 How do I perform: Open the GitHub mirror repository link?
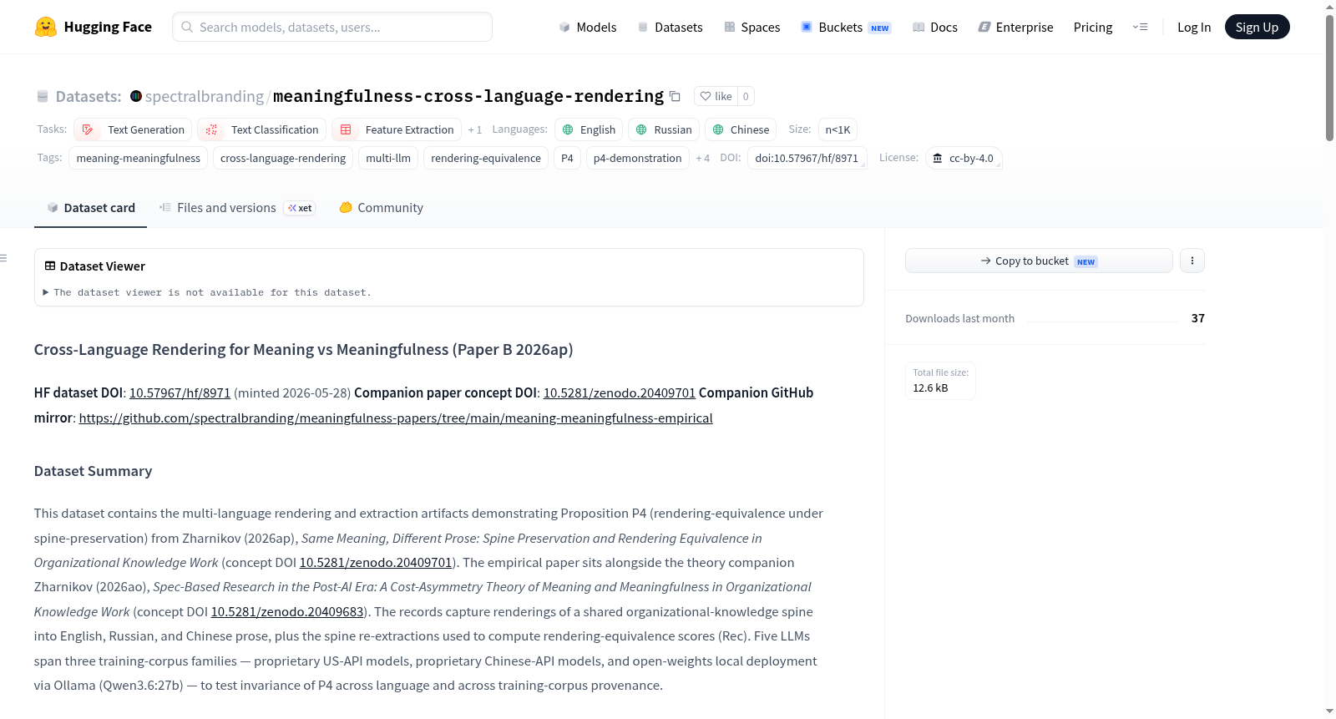[x=396, y=418]
